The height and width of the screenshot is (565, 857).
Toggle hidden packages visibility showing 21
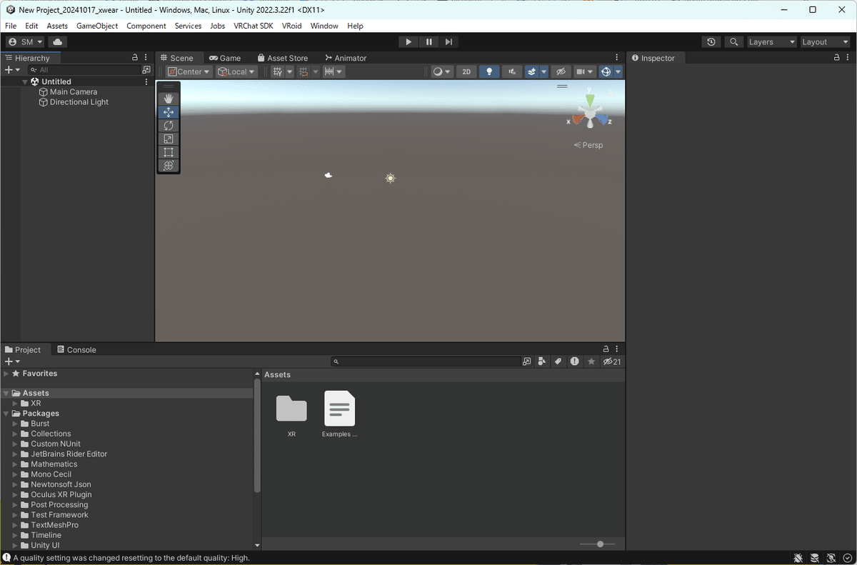tap(612, 361)
